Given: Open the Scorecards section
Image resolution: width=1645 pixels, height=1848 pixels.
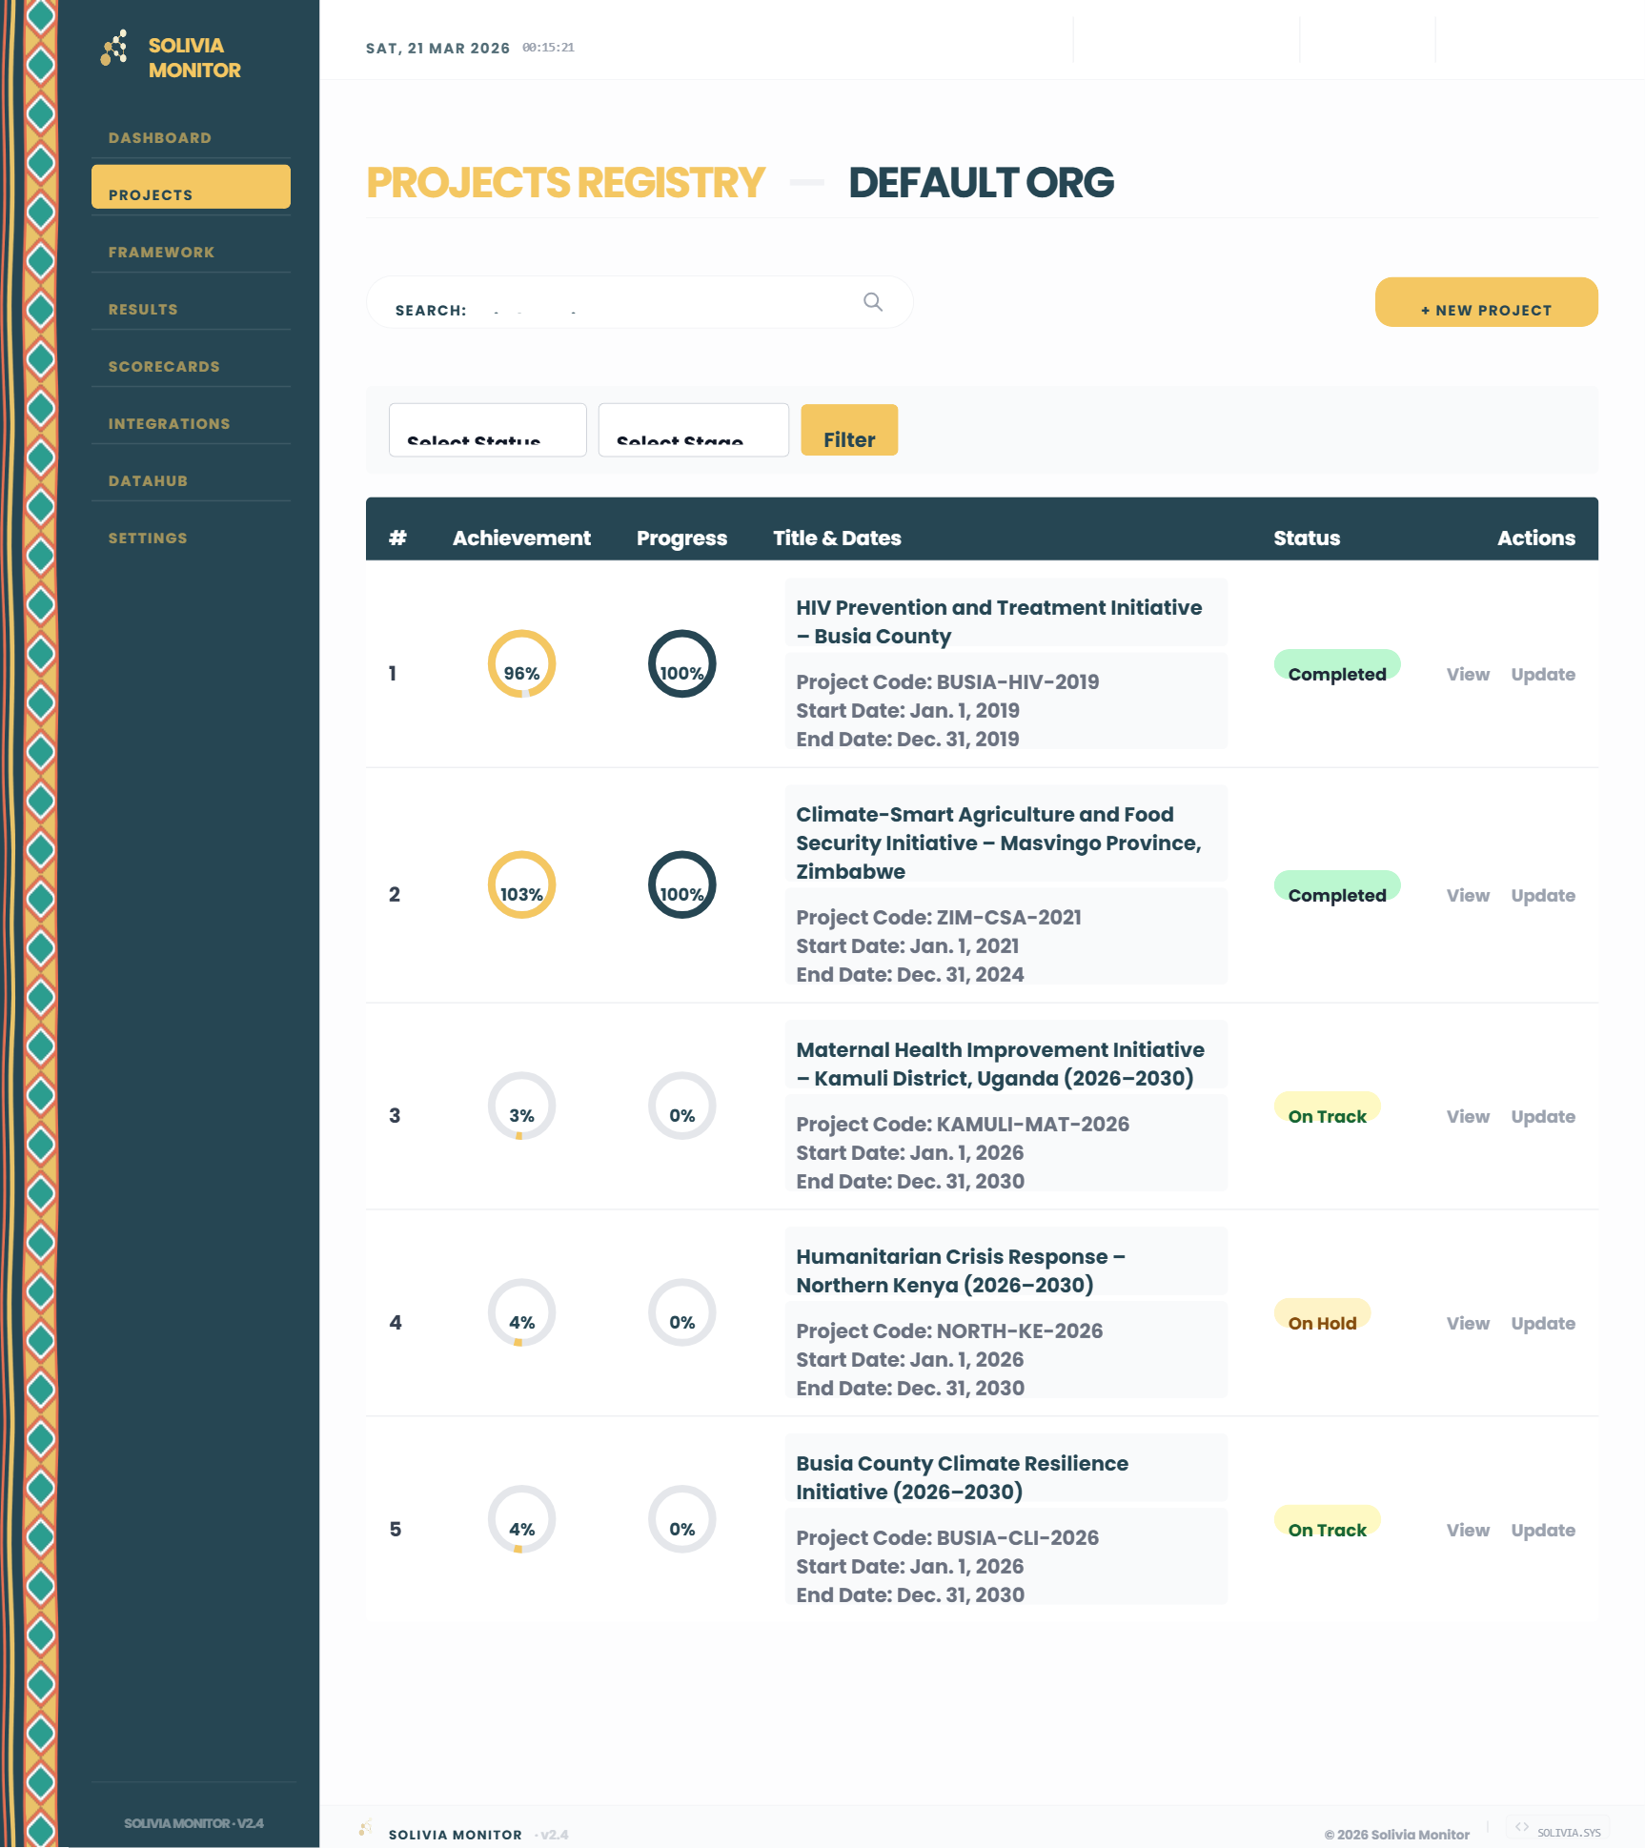Looking at the screenshot, I should coord(164,366).
